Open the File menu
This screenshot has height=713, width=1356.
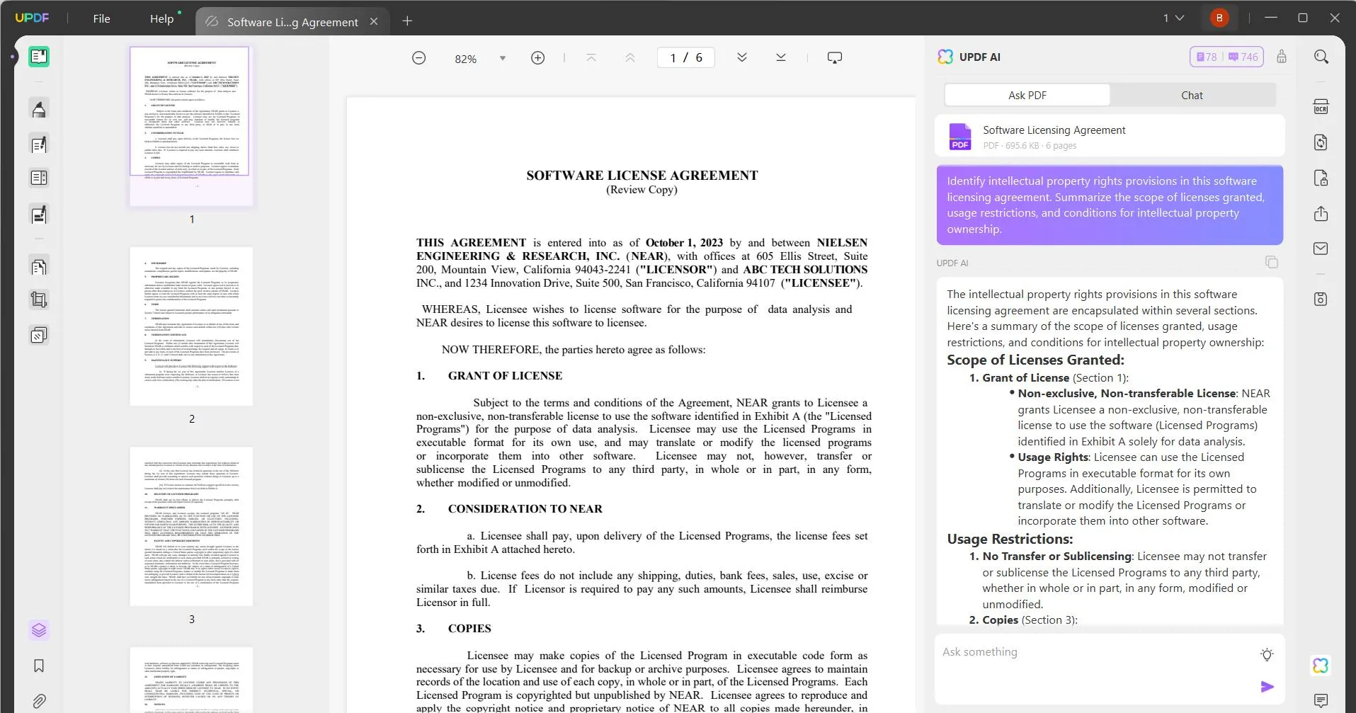coord(101,19)
